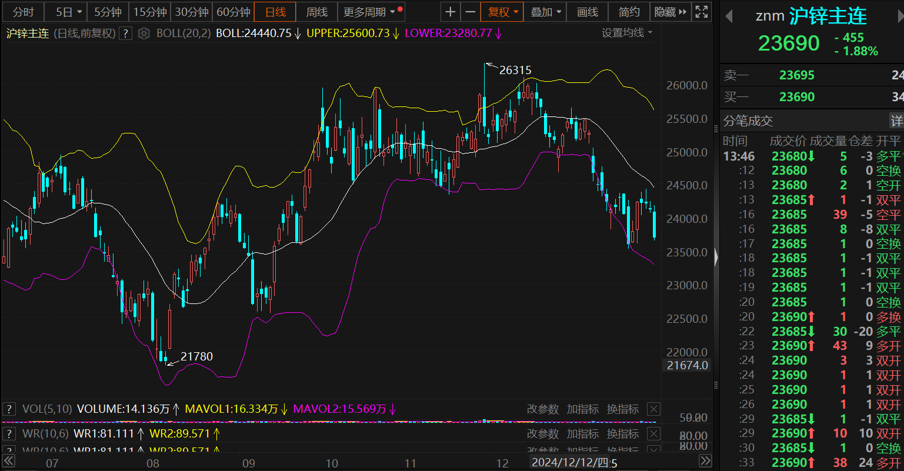Close the VOL indicator panel

653,409
